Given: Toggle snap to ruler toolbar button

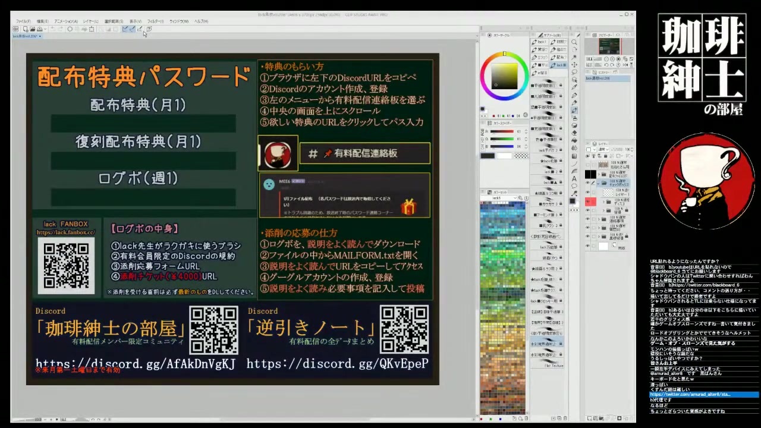Looking at the screenshot, I should [124, 29].
